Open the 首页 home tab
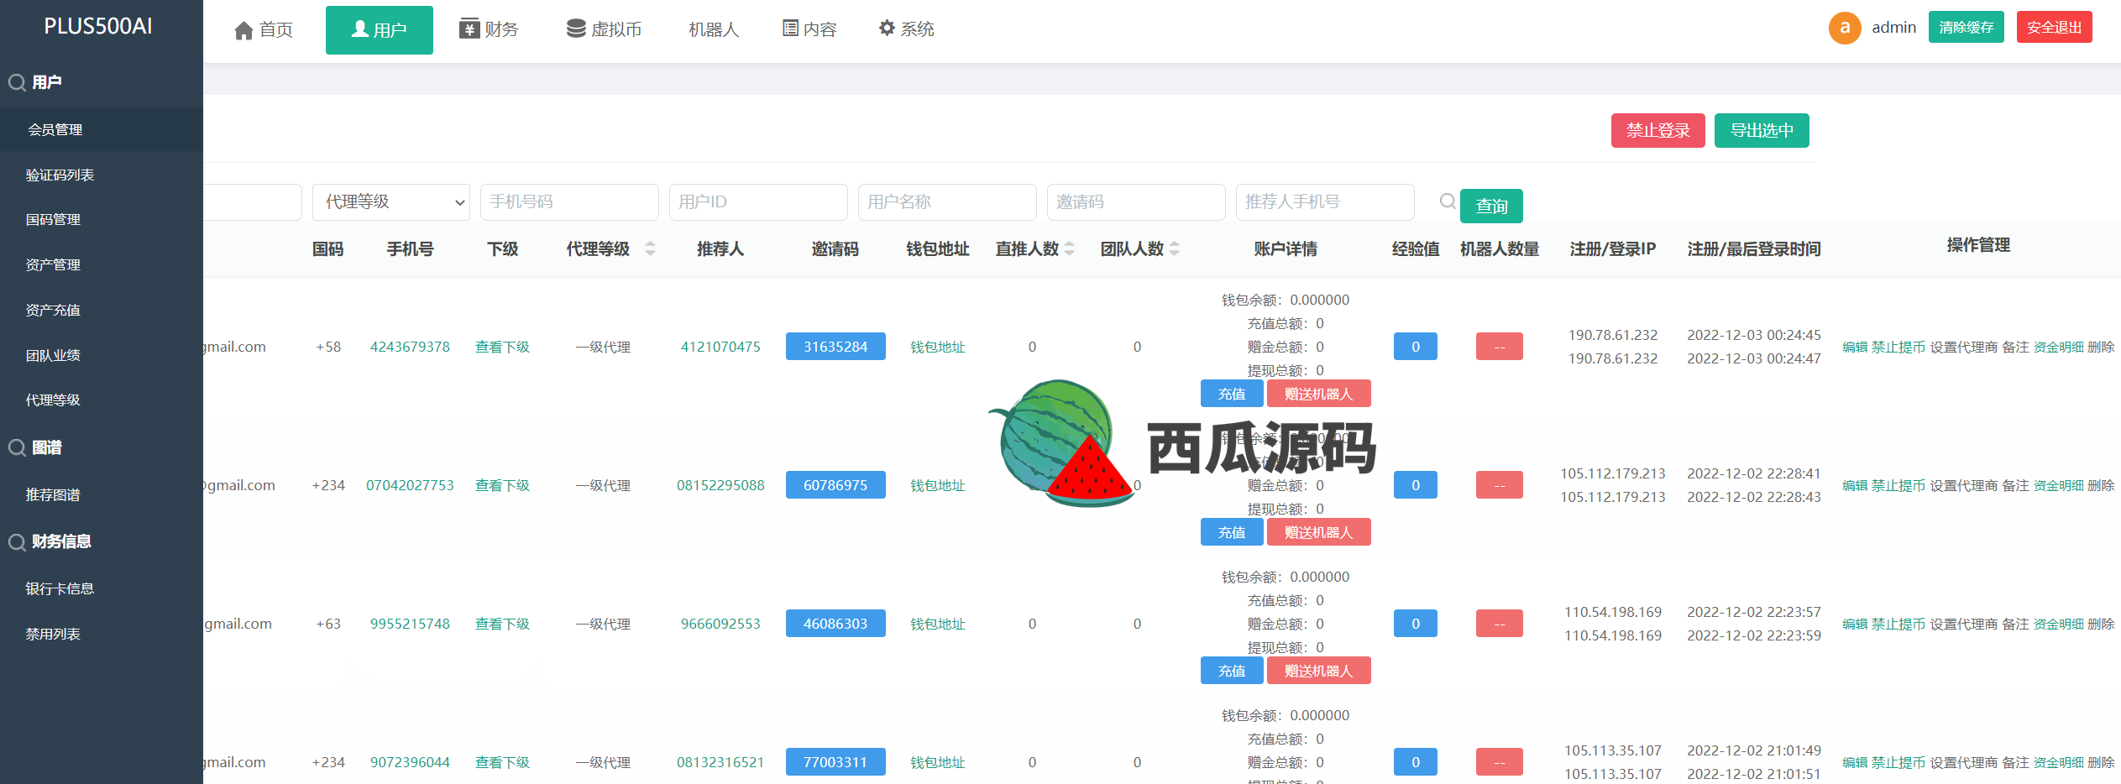 264,30
